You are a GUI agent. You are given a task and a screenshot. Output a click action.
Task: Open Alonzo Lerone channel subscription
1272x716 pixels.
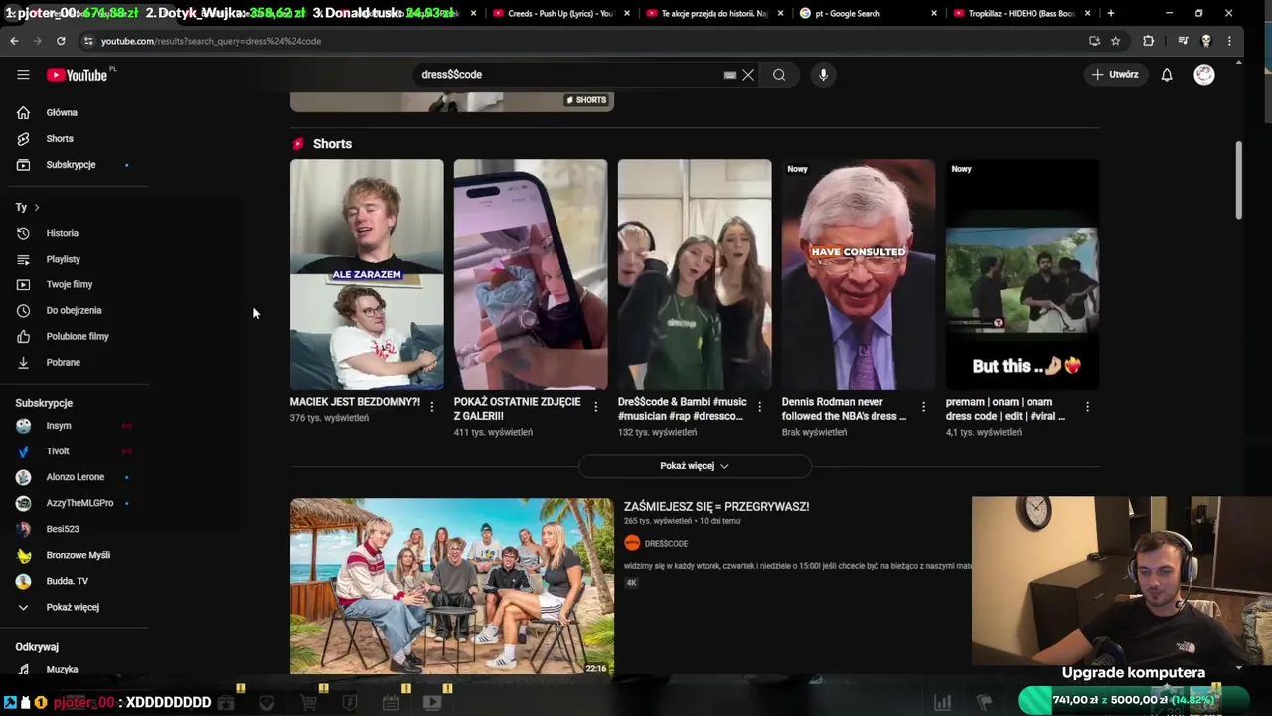75,477
